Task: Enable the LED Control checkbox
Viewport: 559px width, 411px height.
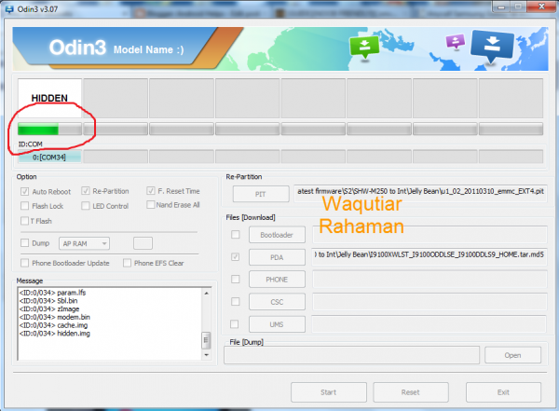Action: [85, 206]
